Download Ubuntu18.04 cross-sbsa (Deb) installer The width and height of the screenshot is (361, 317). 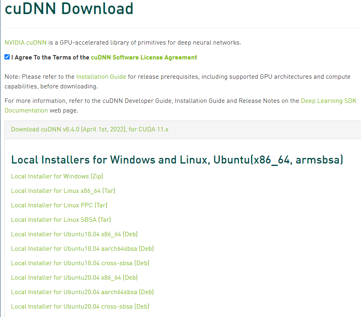(x=80, y=263)
